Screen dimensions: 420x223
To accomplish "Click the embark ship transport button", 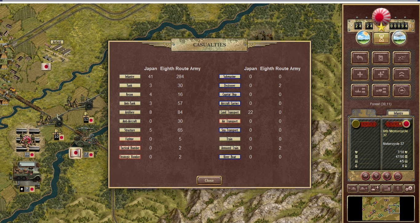I will pos(360,90).
